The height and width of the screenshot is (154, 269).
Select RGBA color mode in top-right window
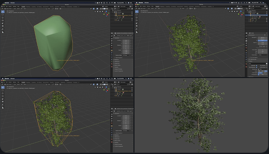tap(266, 71)
